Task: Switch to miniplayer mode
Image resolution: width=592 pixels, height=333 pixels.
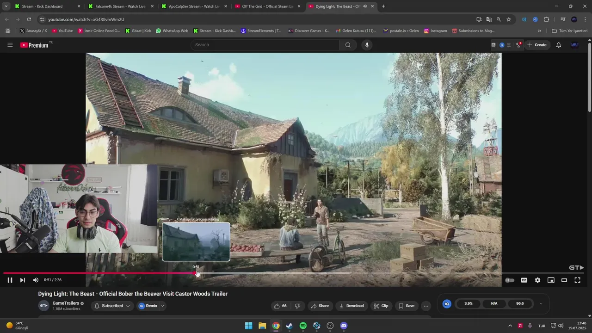Action: click(551, 280)
